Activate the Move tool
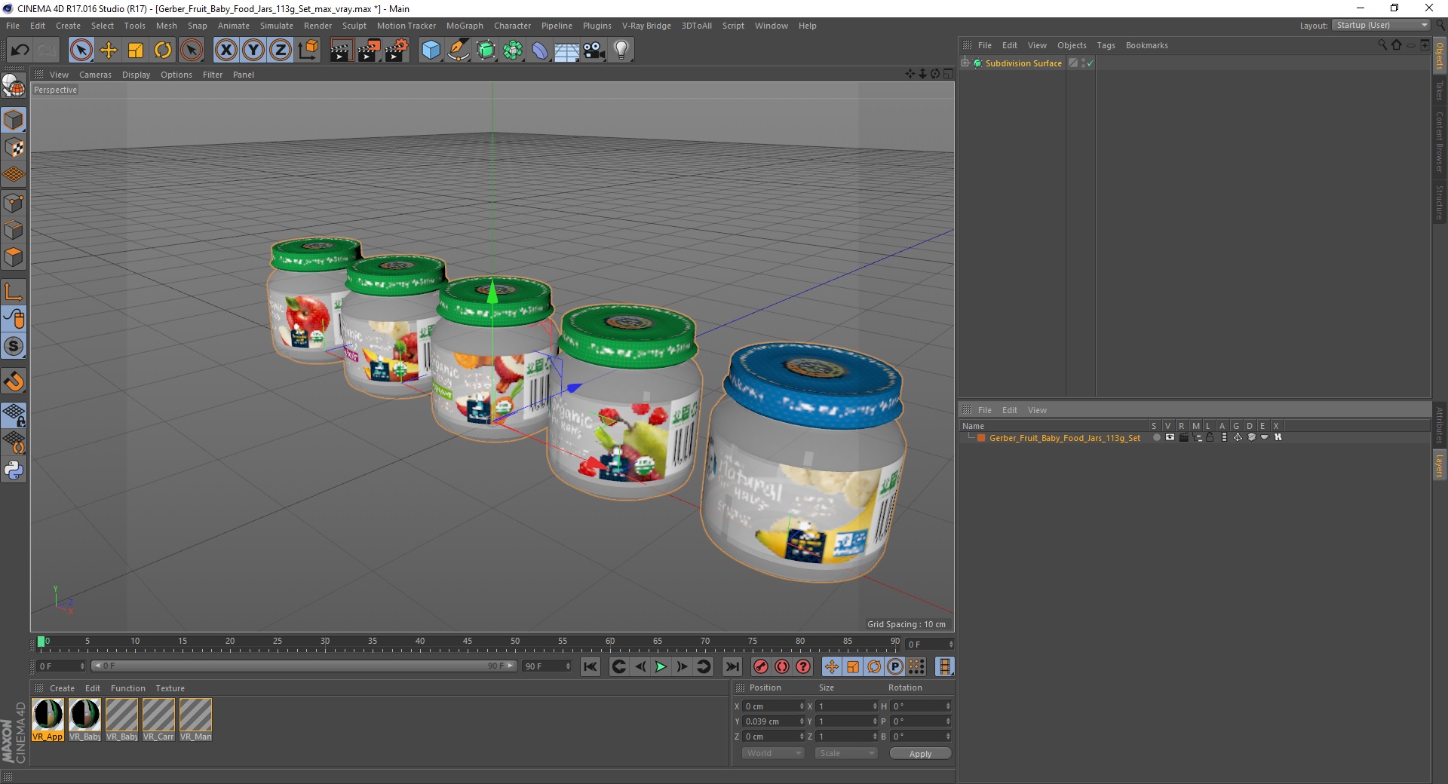 (x=109, y=51)
